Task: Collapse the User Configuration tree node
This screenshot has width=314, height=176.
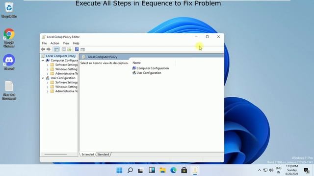Action: (x=43, y=78)
